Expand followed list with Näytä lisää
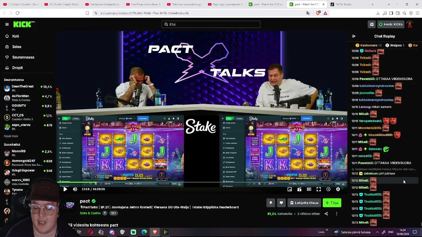The image size is (422, 237). click(11, 136)
